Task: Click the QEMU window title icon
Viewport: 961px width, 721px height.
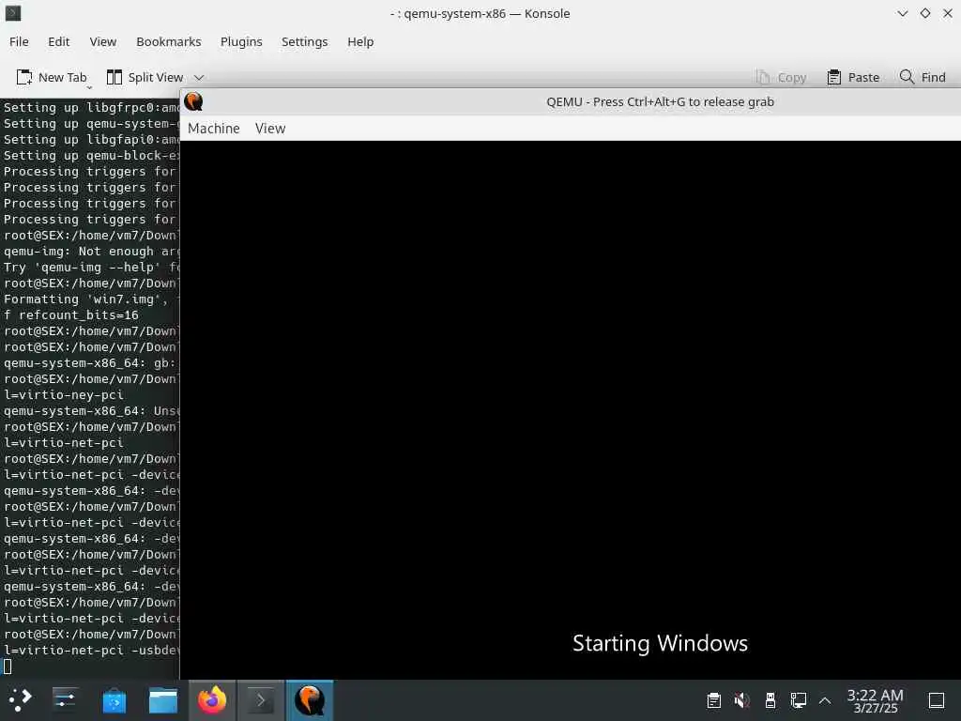Action: click(x=193, y=101)
